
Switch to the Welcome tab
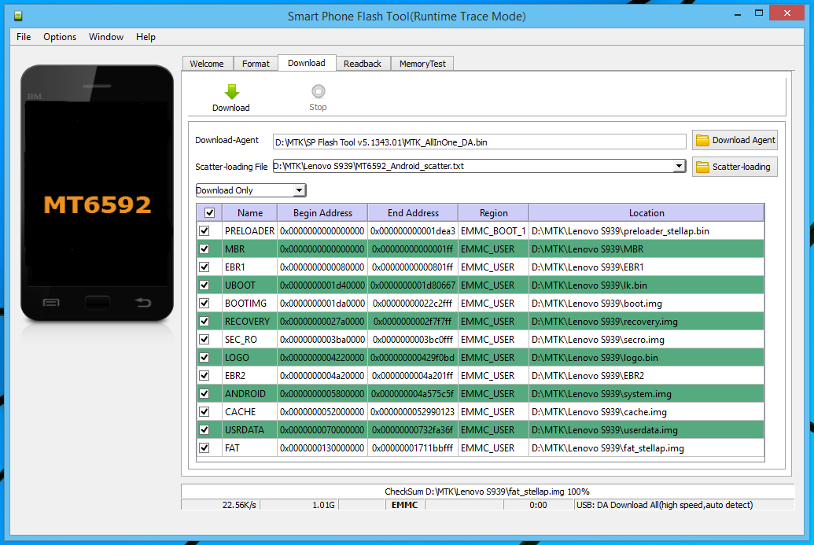pyautogui.click(x=207, y=64)
